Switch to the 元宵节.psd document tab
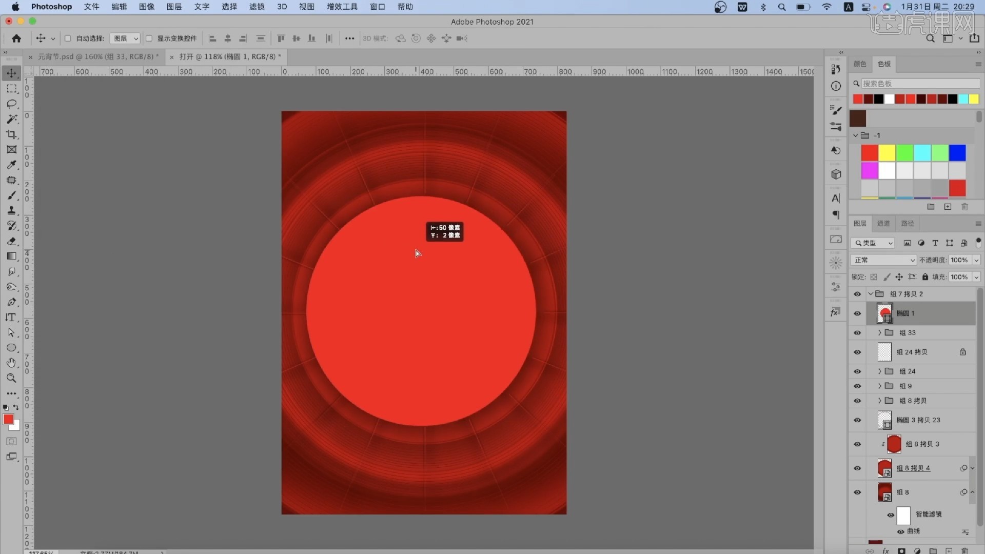The width and height of the screenshot is (985, 554). click(x=98, y=57)
